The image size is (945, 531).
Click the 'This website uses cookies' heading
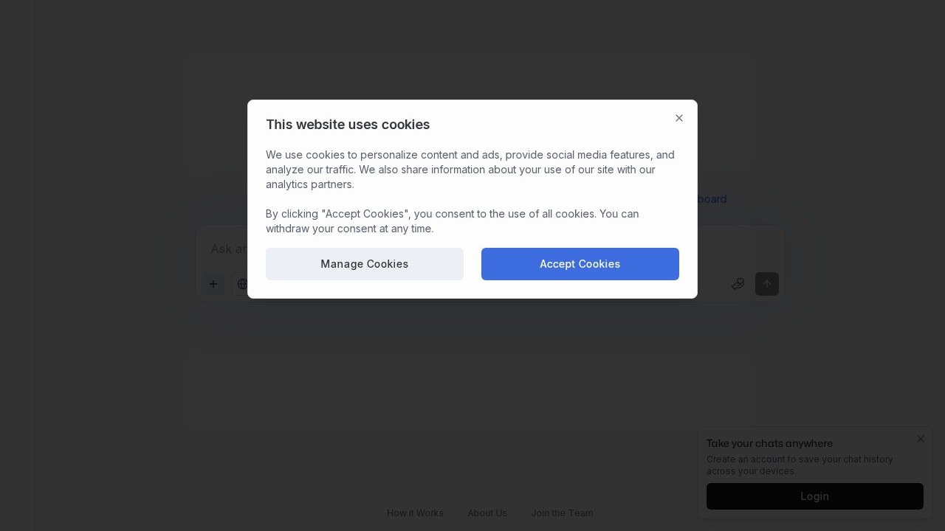348,124
